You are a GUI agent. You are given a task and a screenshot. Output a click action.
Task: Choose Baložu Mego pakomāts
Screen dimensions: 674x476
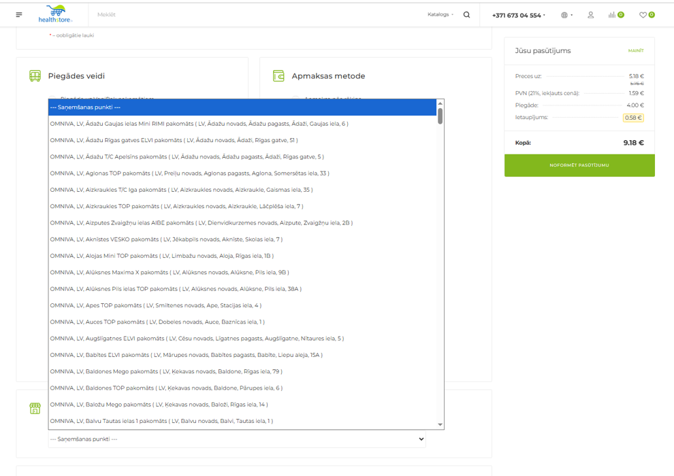tap(242, 405)
